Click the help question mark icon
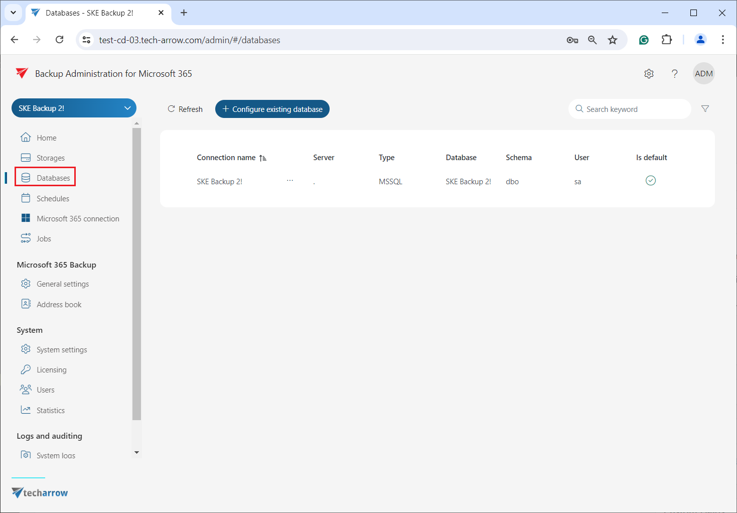737x513 pixels. point(674,74)
